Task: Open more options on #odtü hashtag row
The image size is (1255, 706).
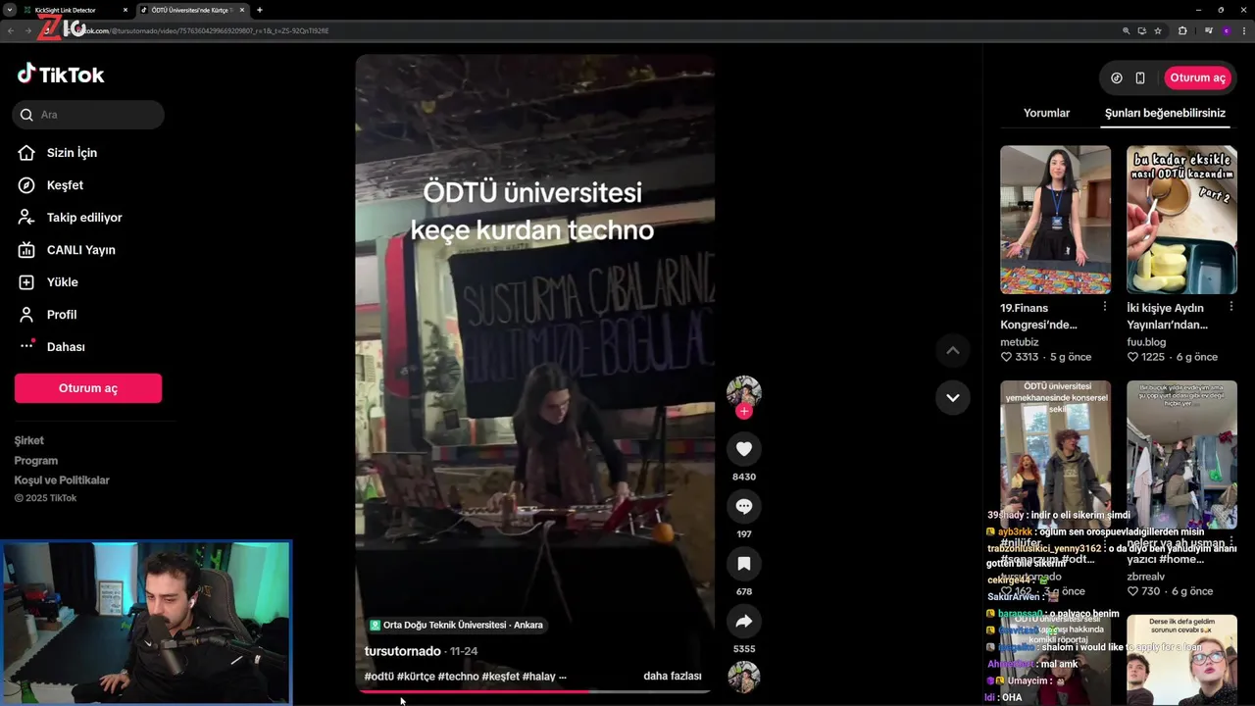Action: pyautogui.click(x=1104, y=542)
